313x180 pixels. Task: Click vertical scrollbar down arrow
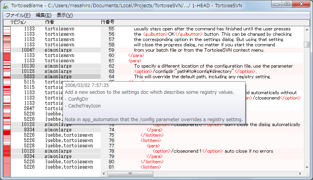pos(307,167)
